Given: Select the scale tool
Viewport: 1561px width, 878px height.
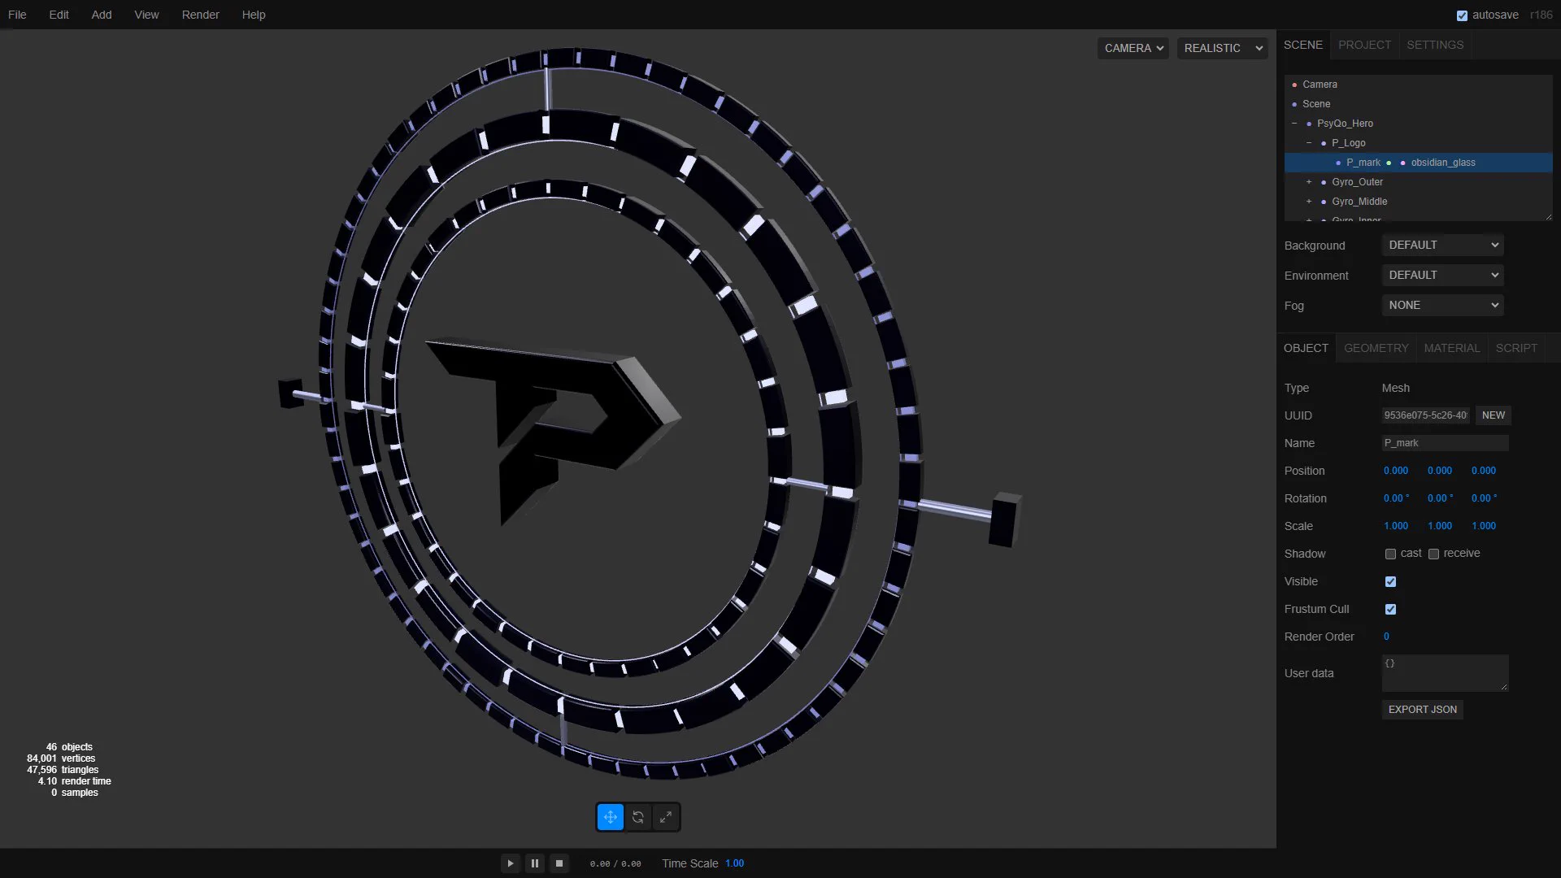Looking at the screenshot, I should (666, 817).
